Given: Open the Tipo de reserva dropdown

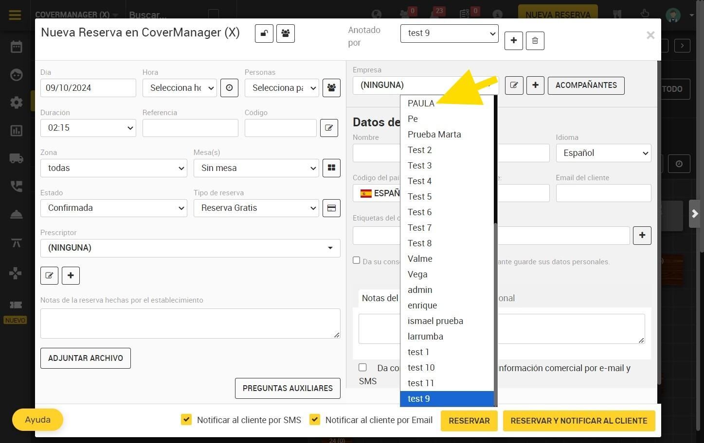Looking at the screenshot, I should tap(256, 208).
